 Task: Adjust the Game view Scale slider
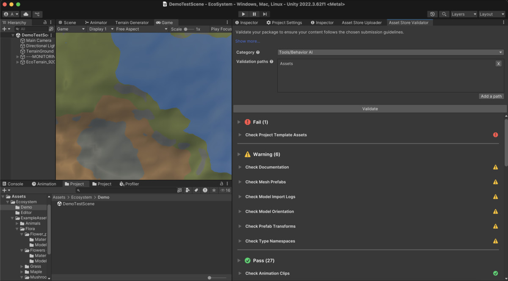(186, 29)
